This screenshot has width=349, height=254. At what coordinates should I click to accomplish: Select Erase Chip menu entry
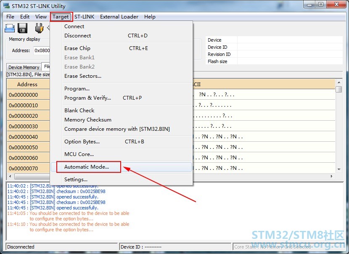[122, 48]
